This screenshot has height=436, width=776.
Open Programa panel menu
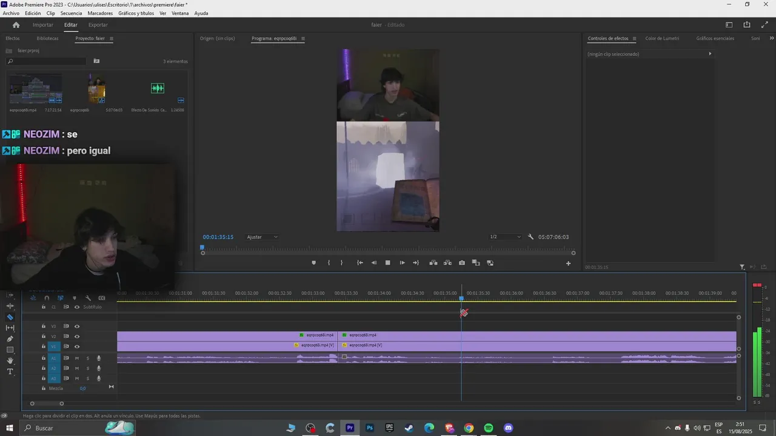click(x=303, y=38)
